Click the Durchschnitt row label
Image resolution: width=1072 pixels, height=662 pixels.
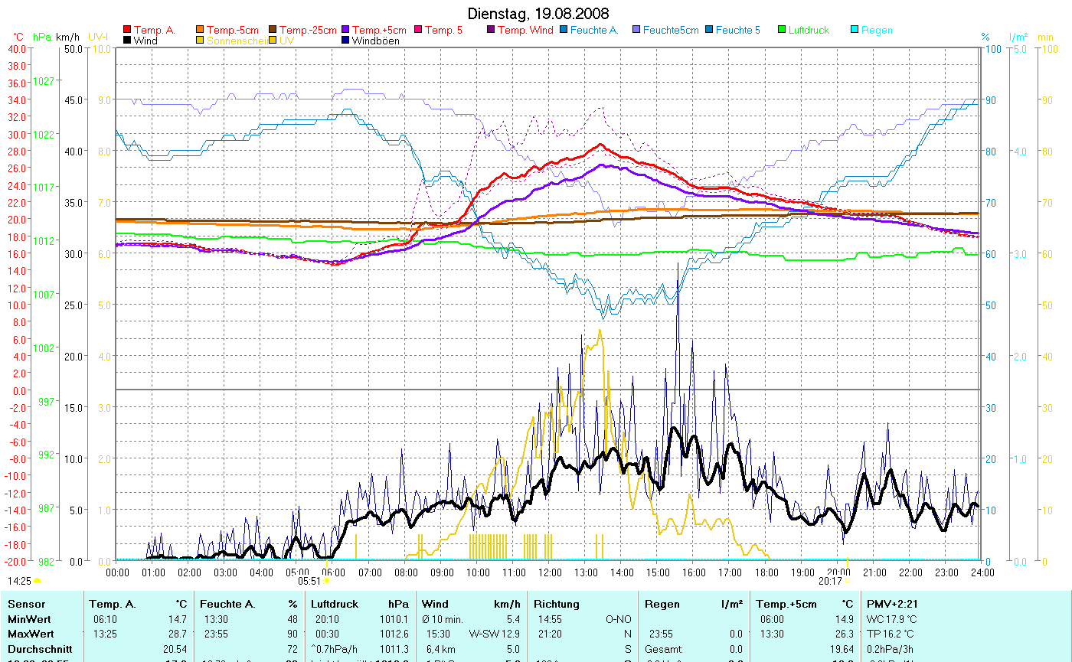tap(40, 648)
